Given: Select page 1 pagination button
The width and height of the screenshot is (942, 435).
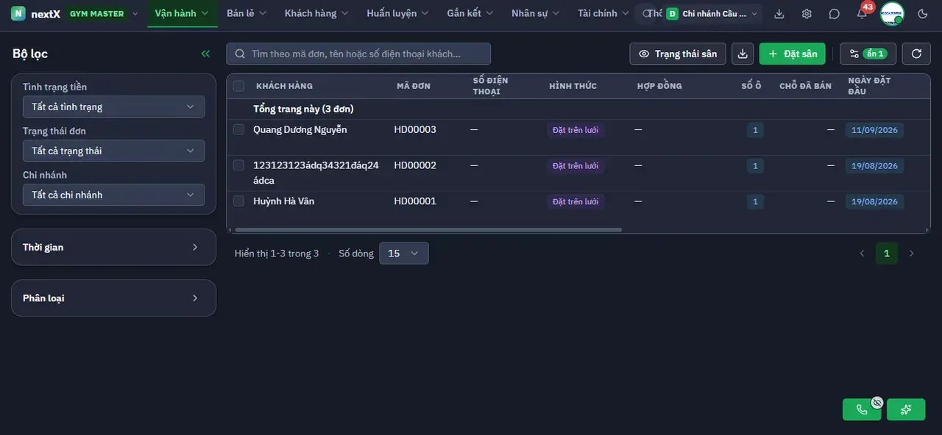Looking at the screenshot, I should click(x=887, y=254).
